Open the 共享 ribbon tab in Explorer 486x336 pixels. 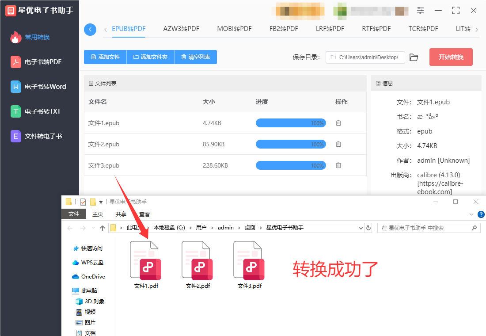[121, 214]
